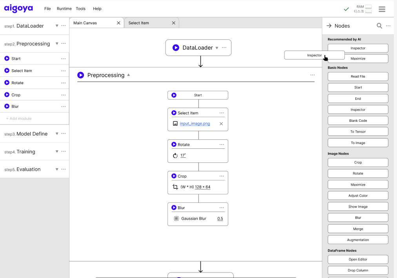Run the Blur node on canvas

point(174,208)
